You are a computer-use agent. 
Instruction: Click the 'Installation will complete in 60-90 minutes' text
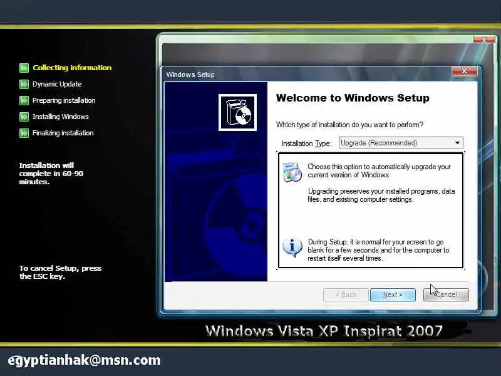tap(51, 174)
